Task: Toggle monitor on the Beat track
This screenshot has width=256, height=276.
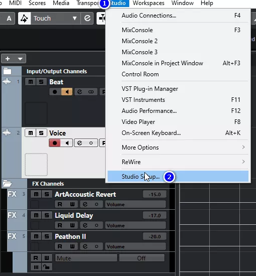Action: pos(67,92)
